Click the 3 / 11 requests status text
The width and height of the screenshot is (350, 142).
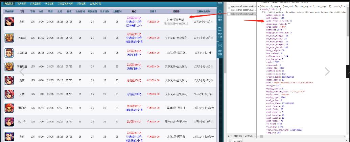point(235,135)
